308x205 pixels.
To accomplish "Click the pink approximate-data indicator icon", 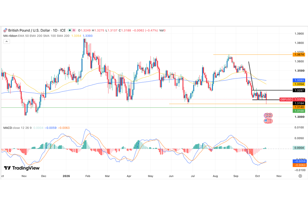I will (x=74, y=30).
